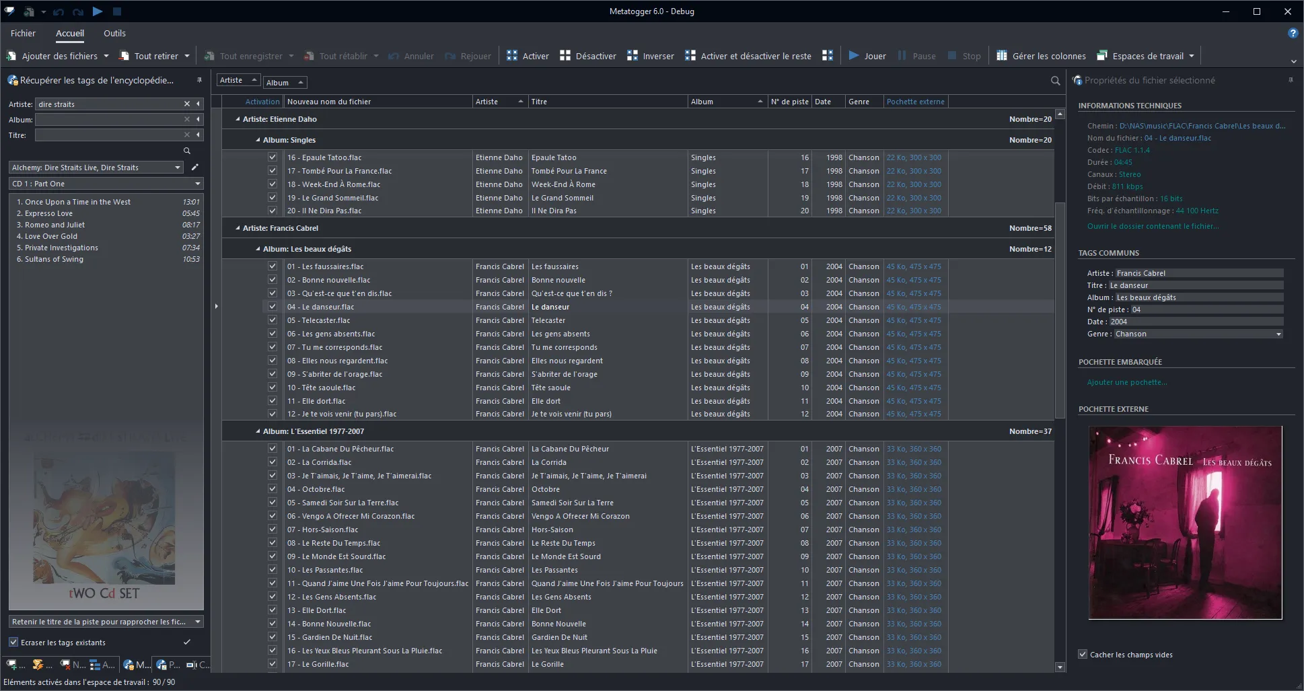Uncheck Cacher les champs vides
The width and height of the screenshot is (1304, 691).
tap(1082, 654)
